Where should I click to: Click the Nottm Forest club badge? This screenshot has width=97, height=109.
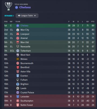[x=18, y=105]
